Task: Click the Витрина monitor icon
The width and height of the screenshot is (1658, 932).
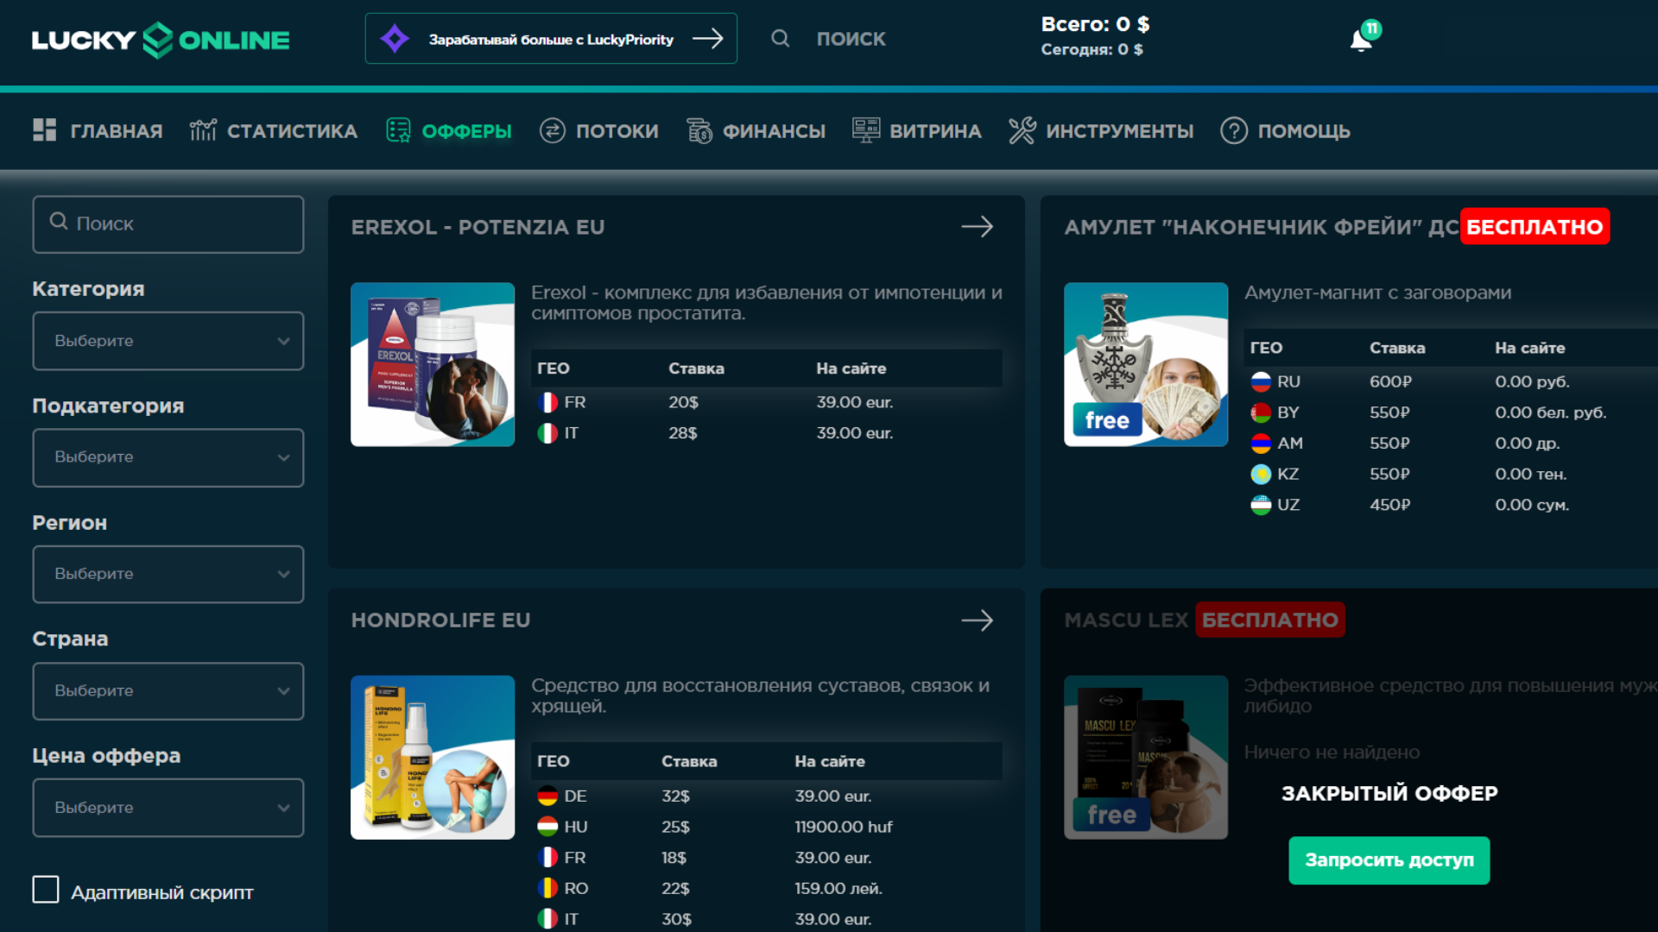Action: [866, 130]
